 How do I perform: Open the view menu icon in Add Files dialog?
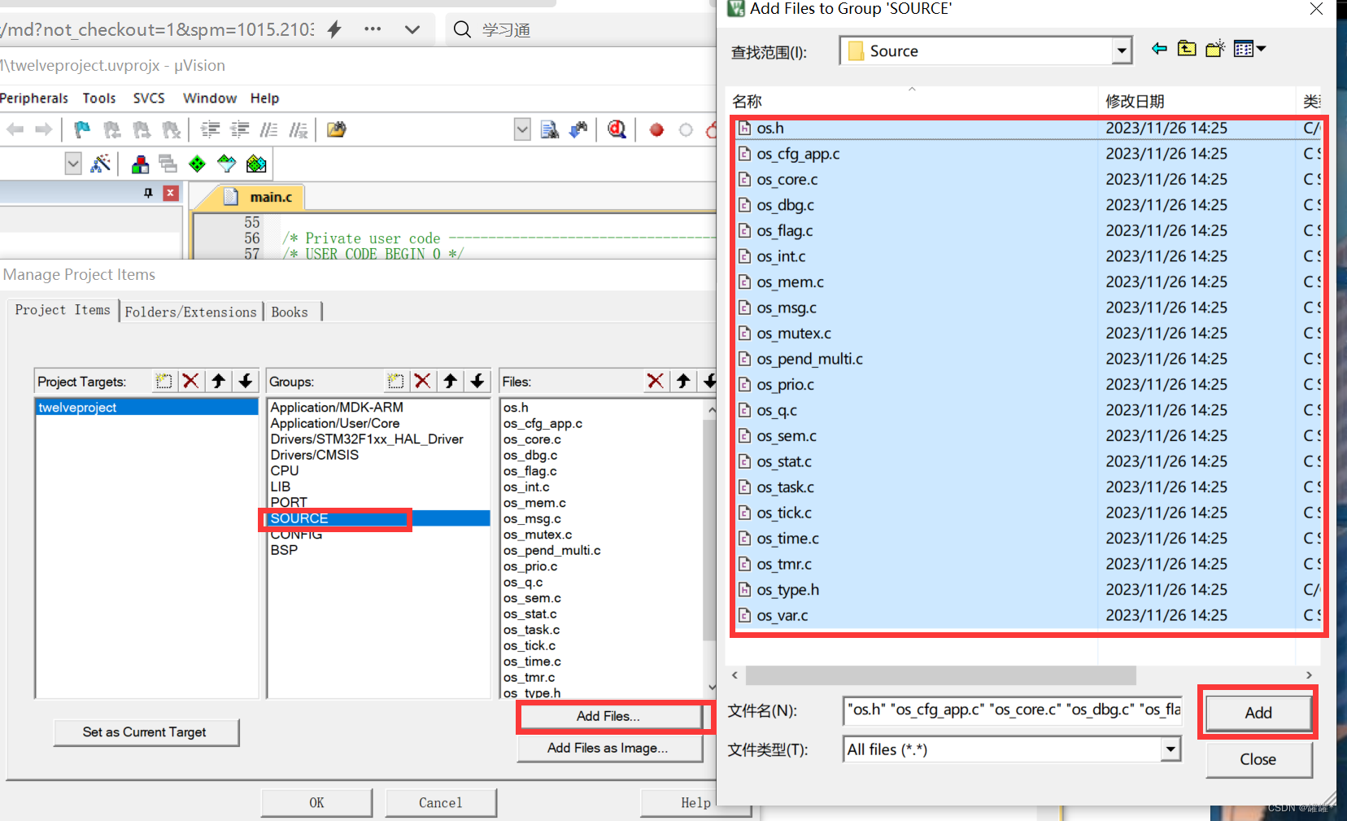click(1249, 49)
